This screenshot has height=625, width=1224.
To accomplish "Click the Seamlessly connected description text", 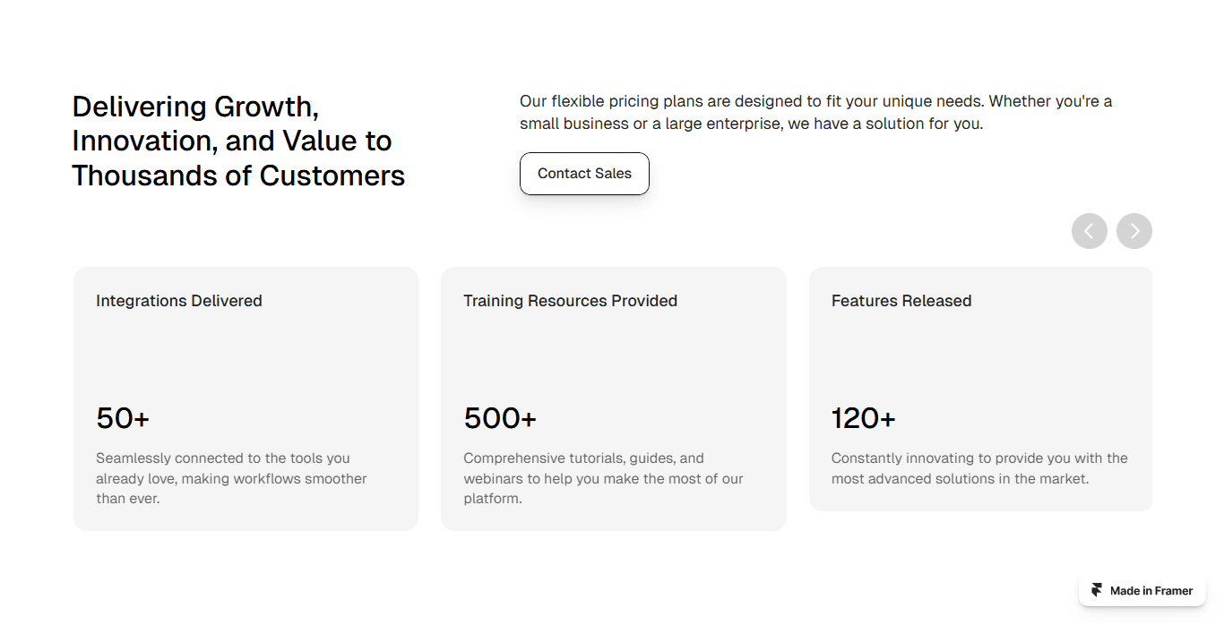I will pyautogui.click(x=231, y=478).
